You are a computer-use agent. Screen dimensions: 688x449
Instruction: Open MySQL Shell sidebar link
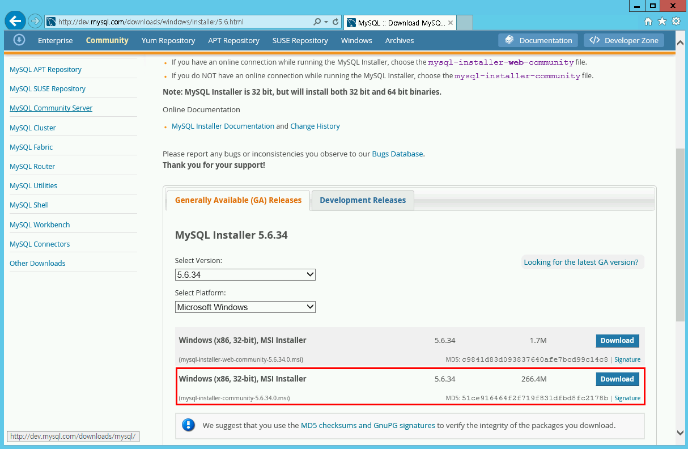[x=29, y=205]
